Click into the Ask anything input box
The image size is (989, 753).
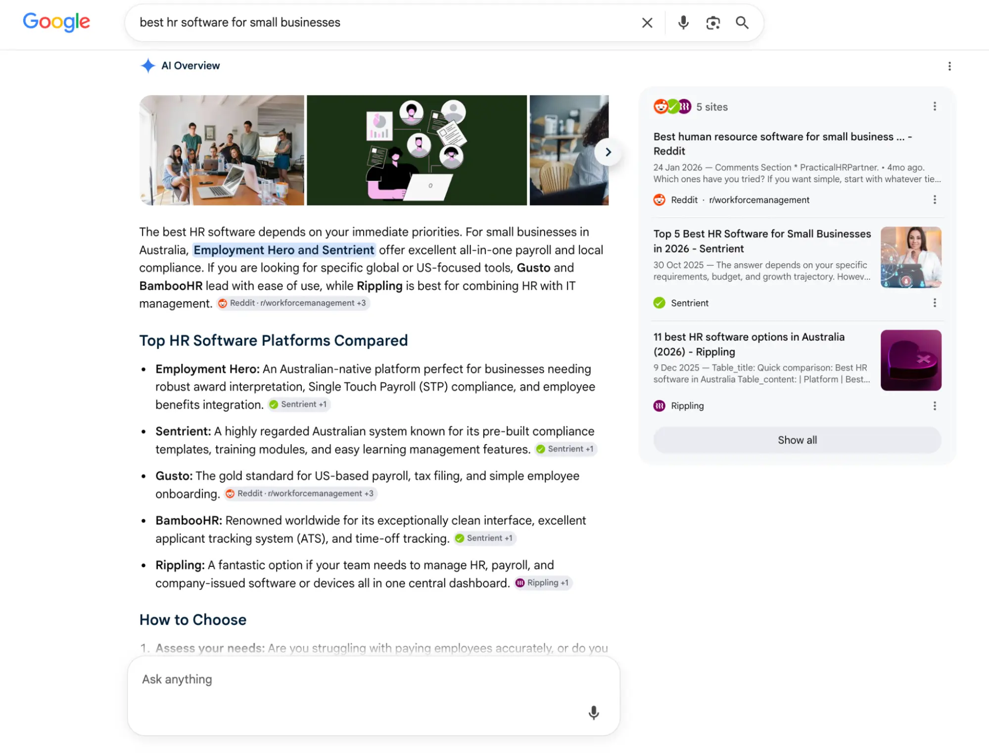click(x=374, y=696)
